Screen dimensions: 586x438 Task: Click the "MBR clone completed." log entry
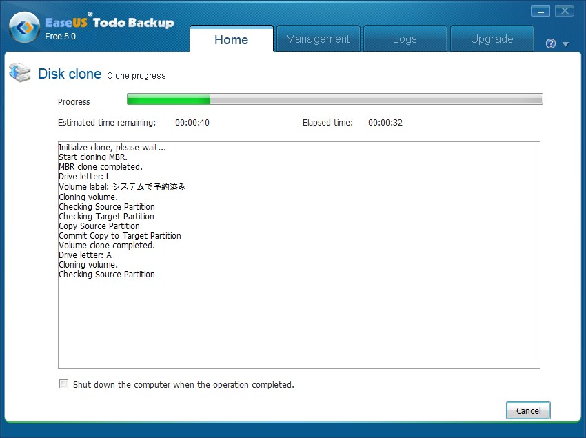pos(101,167)
